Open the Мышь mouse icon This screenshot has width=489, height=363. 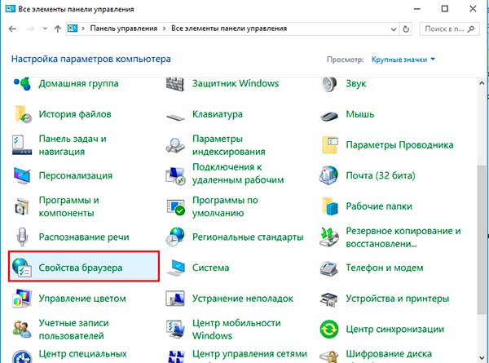point(329,117)
